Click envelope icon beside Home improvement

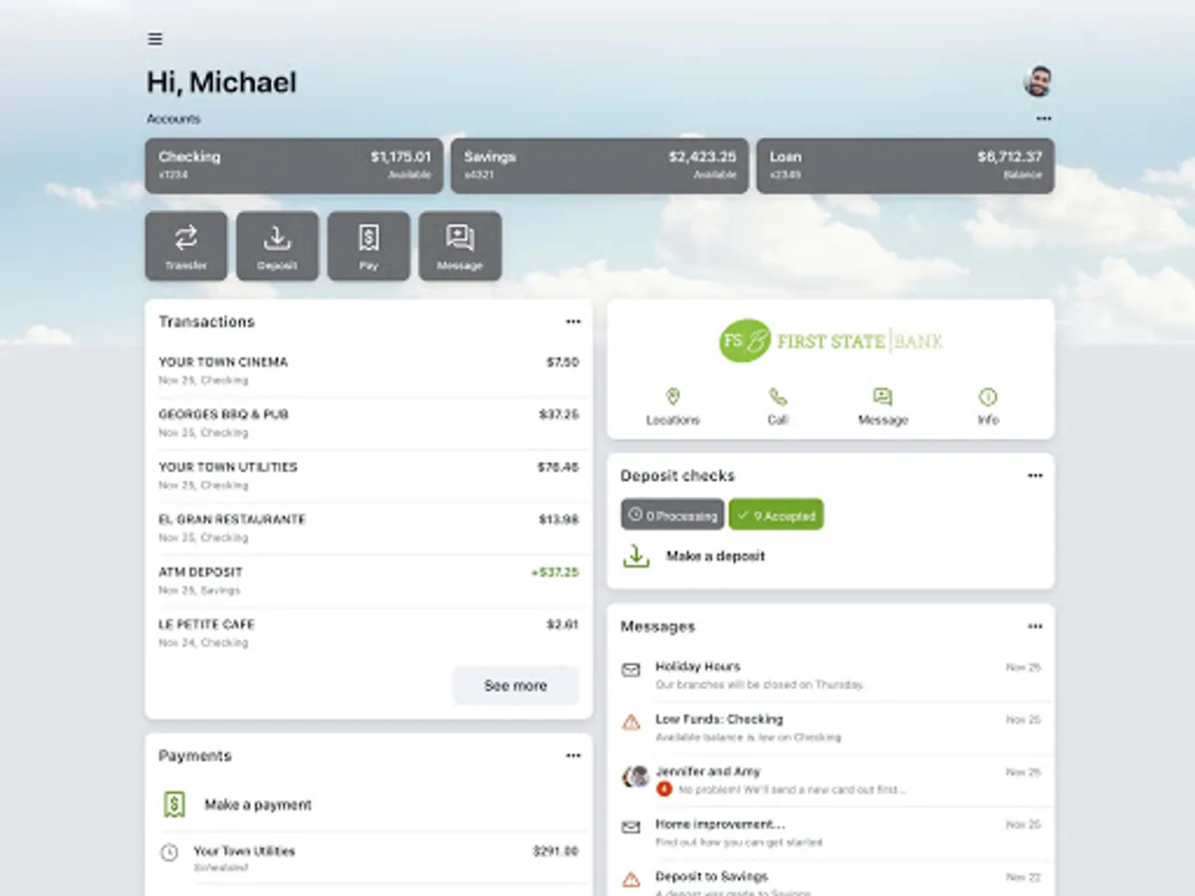pos(631,827)
